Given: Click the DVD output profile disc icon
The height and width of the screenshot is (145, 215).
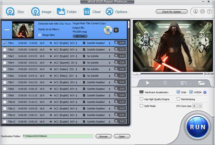Looking at the screenshot, I should click(108, 30).
